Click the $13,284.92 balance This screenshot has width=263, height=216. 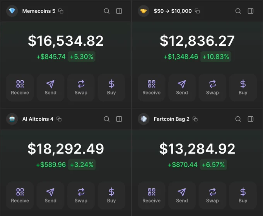(197, 149)
